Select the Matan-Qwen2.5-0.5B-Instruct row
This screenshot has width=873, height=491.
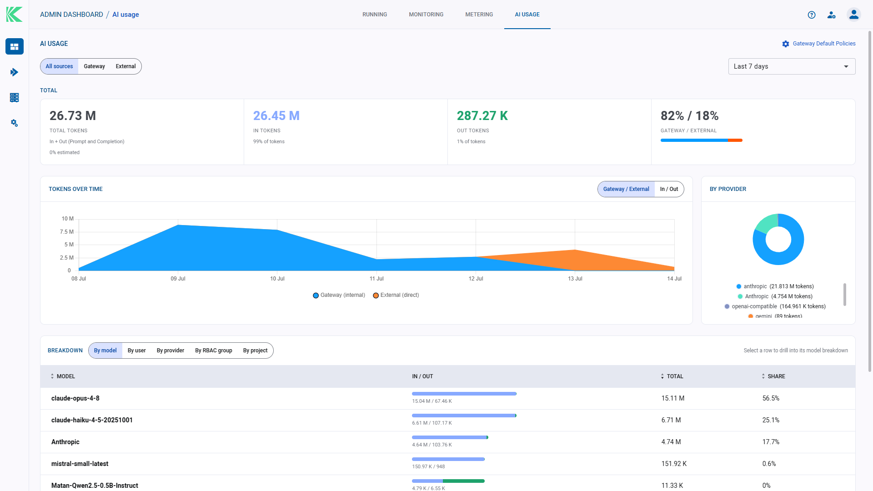click(x=447, y=483)
